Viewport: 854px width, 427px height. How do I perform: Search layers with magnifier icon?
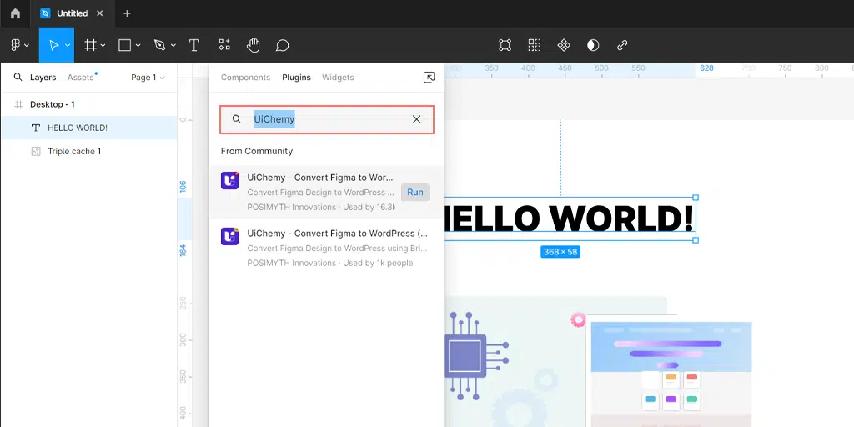click(18, 77)
